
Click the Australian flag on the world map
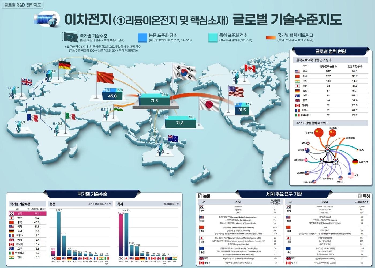tap(173, 138)
